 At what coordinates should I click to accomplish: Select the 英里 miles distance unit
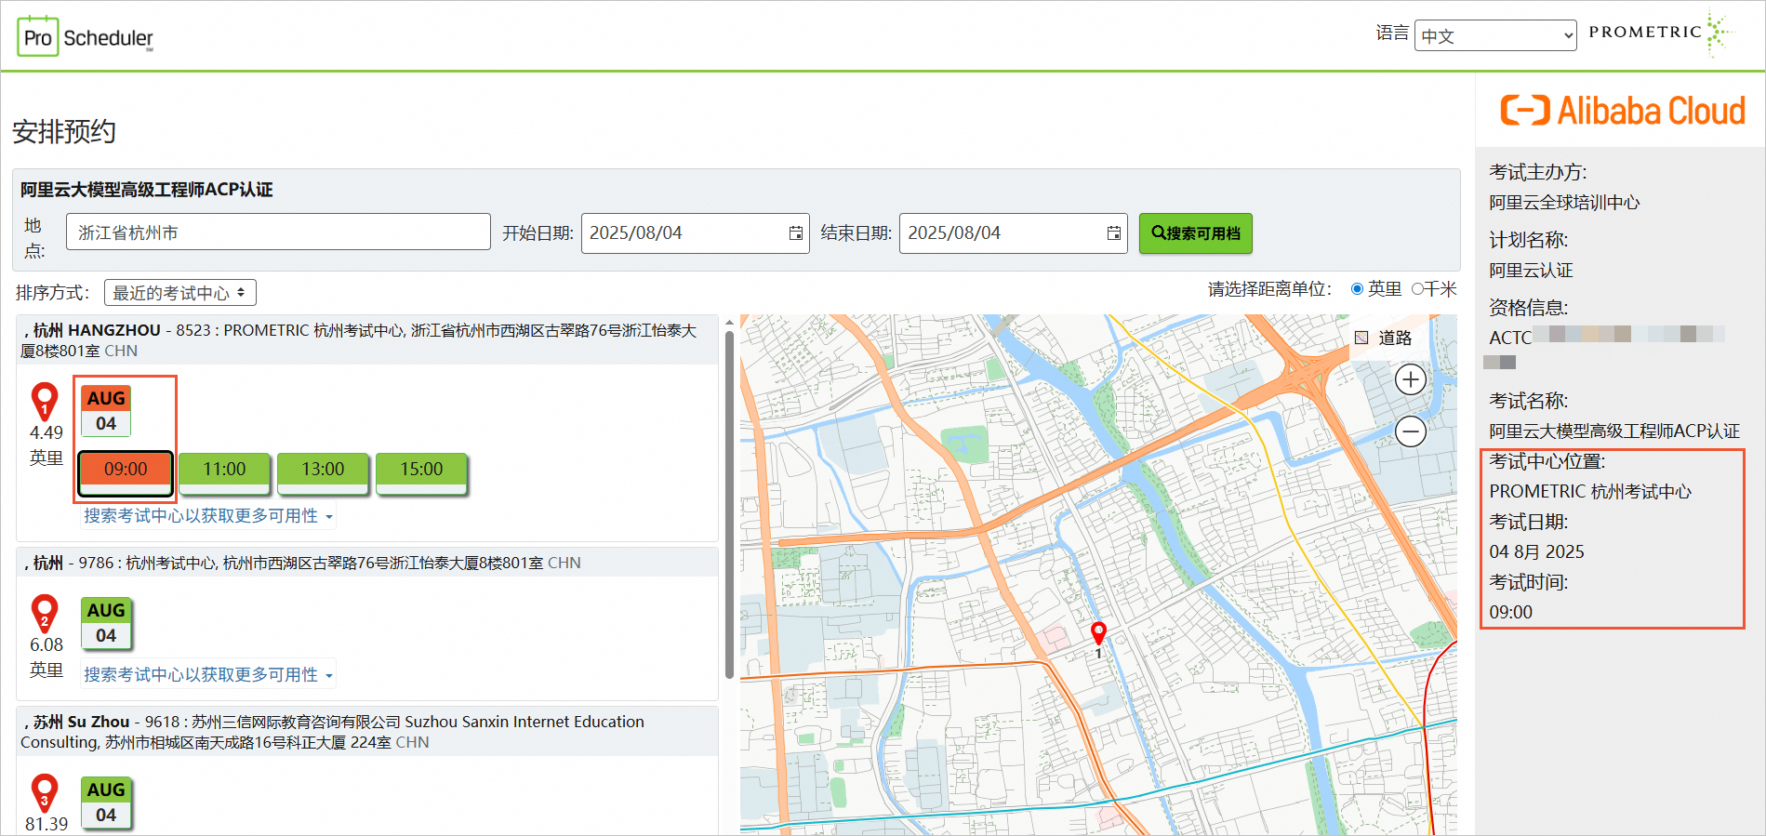point(1357,289)
